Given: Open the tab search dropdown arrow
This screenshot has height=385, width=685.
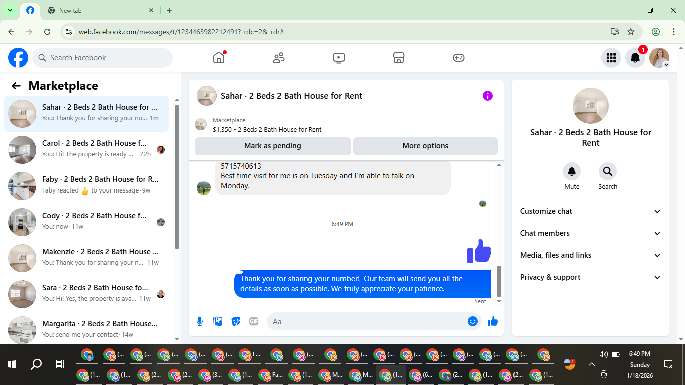Looking at the screenshot, I should pyautogui.click(x=10, y=10).
